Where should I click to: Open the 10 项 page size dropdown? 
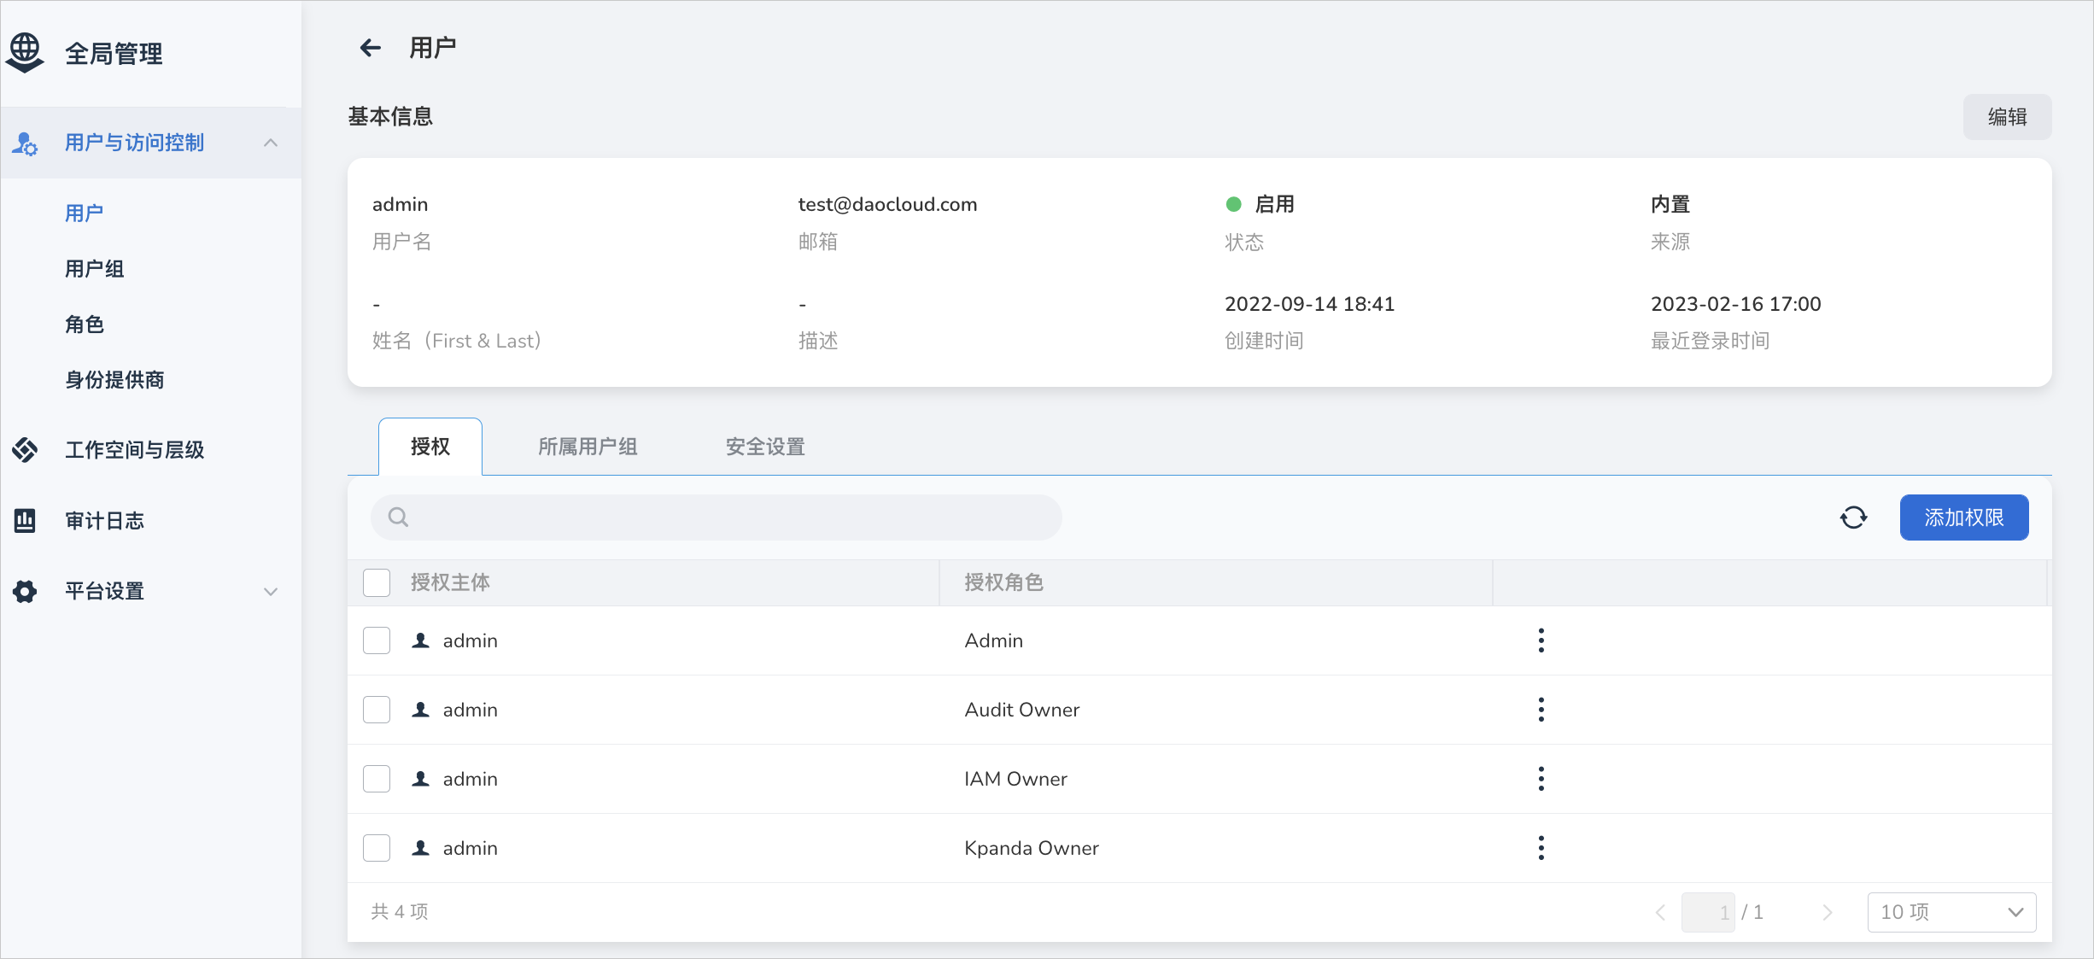click(x=1951, y=912)
